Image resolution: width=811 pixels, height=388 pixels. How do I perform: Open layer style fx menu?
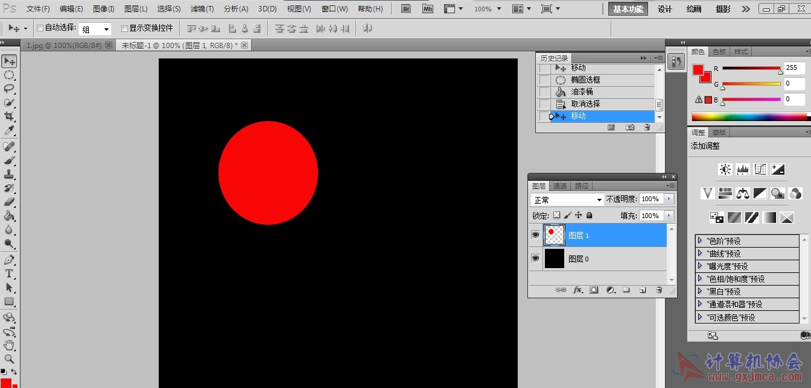coord(577,290)
